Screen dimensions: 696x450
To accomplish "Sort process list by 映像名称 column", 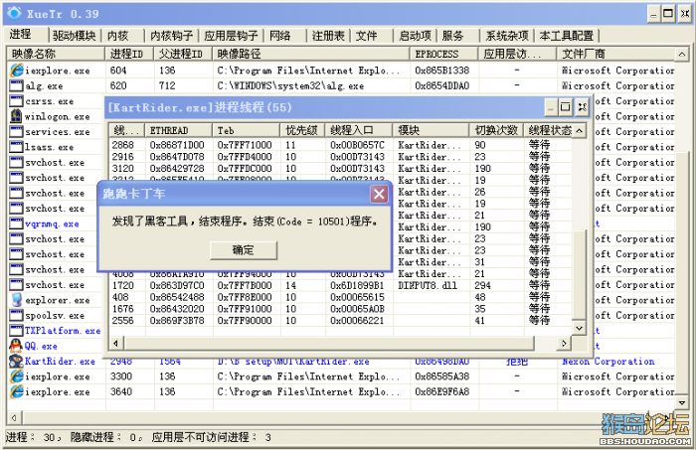I will 56,54.
